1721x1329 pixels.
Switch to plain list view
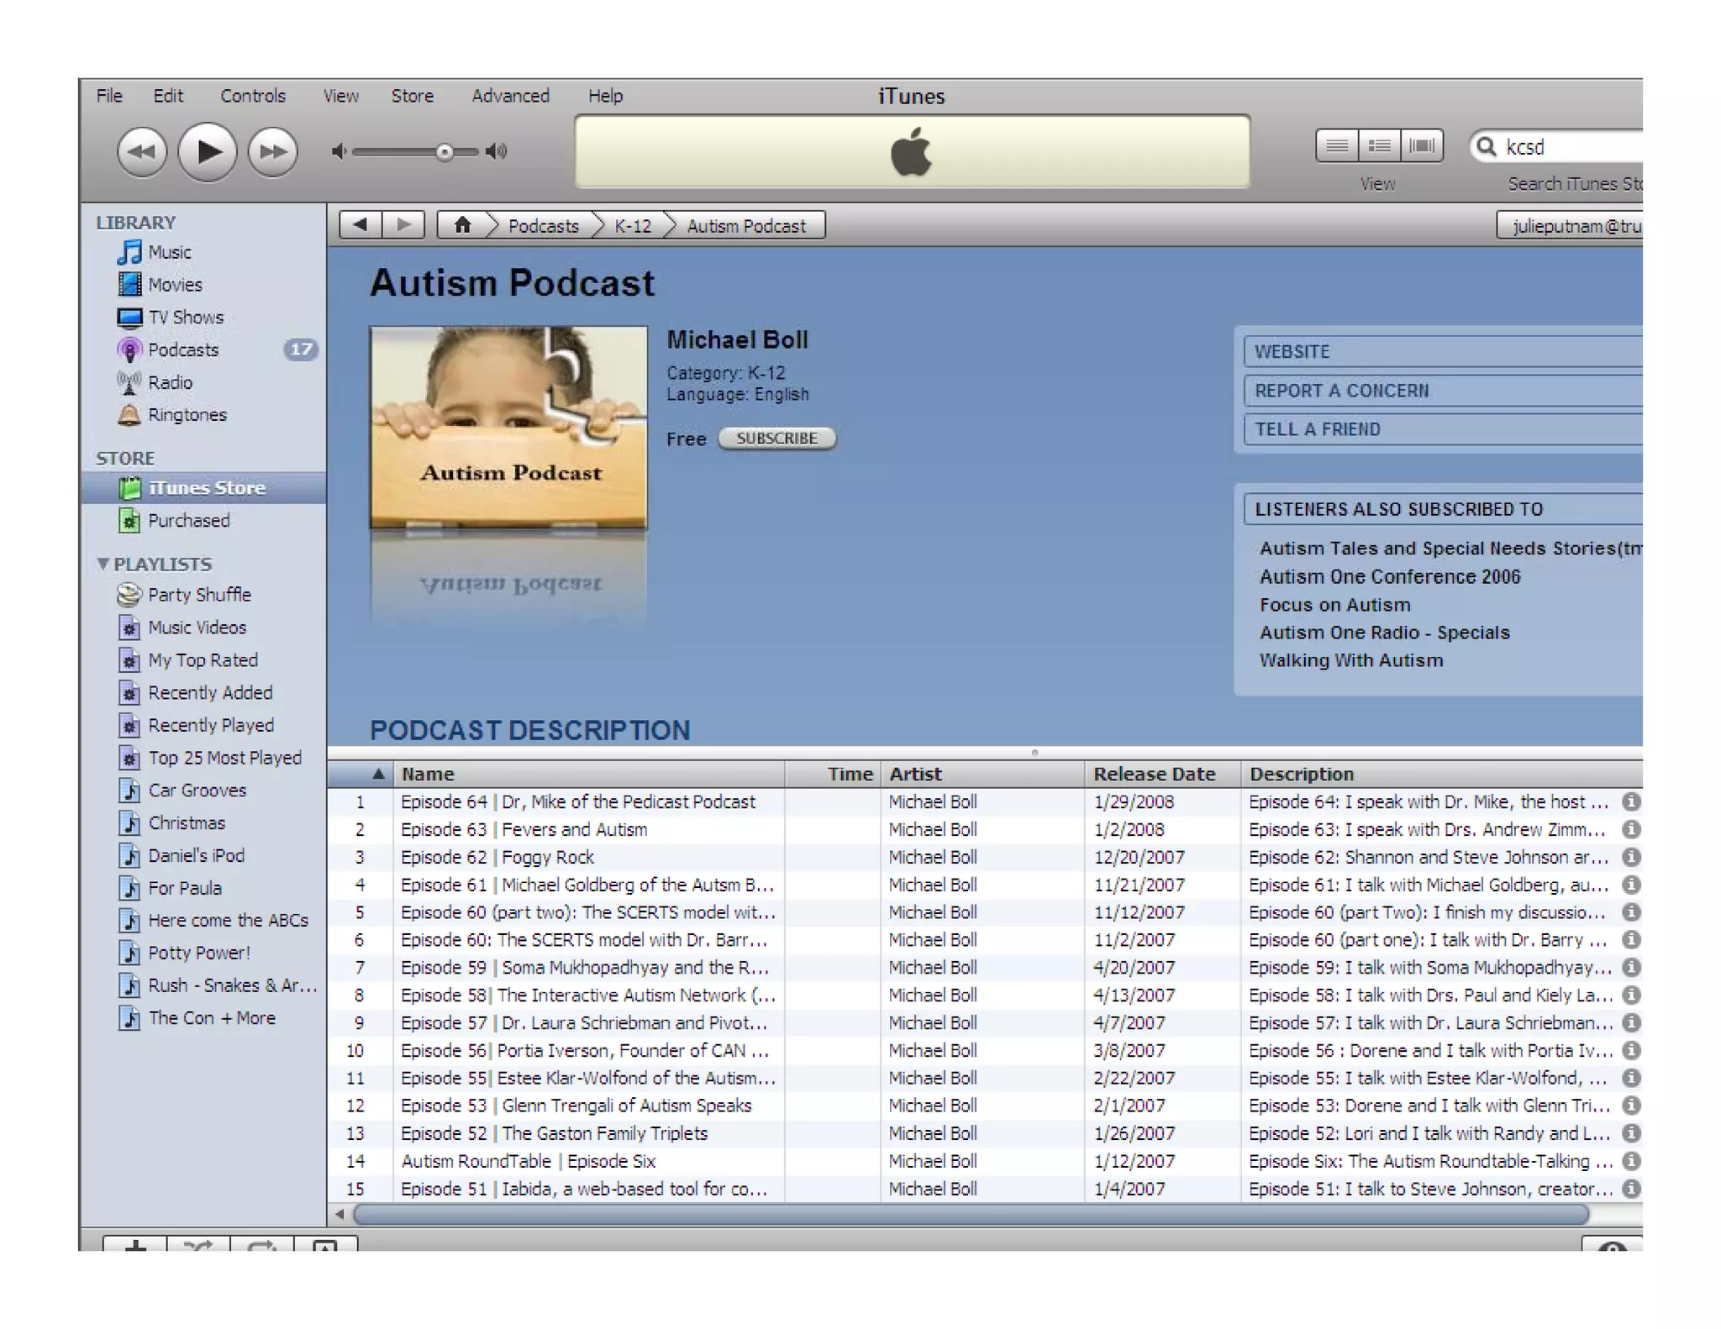tap(1336, 146)
